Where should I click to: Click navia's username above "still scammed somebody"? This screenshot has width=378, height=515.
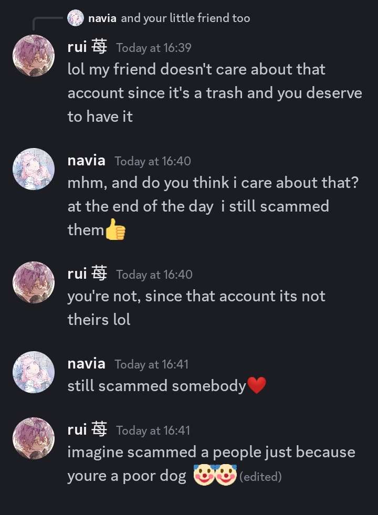coord(86,363)
